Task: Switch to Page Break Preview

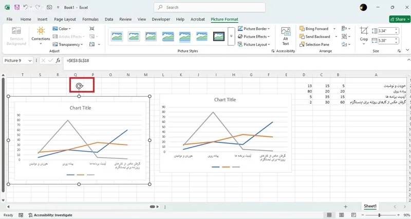Action: coord(353,215)
